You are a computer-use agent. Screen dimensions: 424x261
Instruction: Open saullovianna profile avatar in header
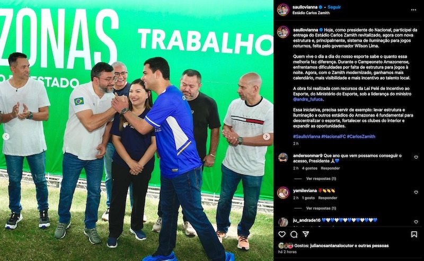click(x=283, y=10)
